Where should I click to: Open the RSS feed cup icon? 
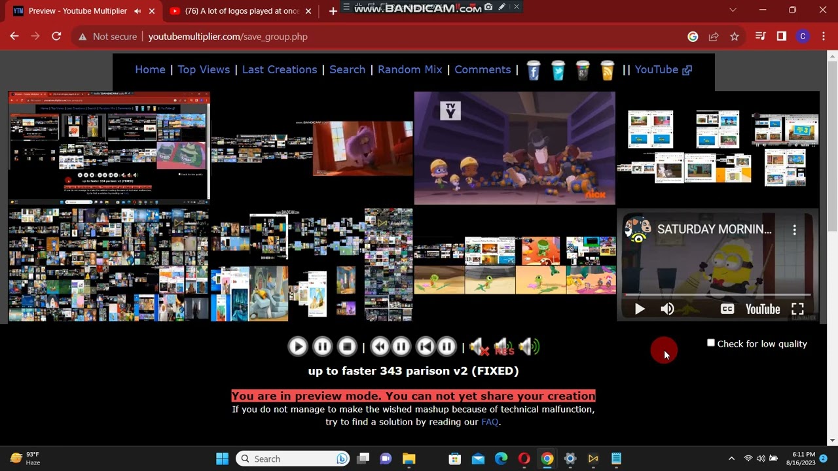tap(608, 70)
